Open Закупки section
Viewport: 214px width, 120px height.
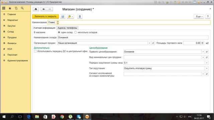pos(11,26)
